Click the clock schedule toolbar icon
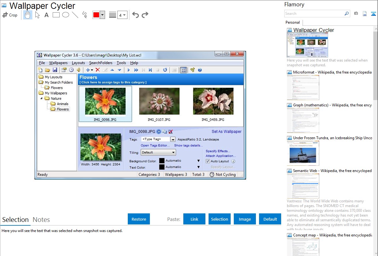This screenshot has height=256, width=378. (71, 70)
